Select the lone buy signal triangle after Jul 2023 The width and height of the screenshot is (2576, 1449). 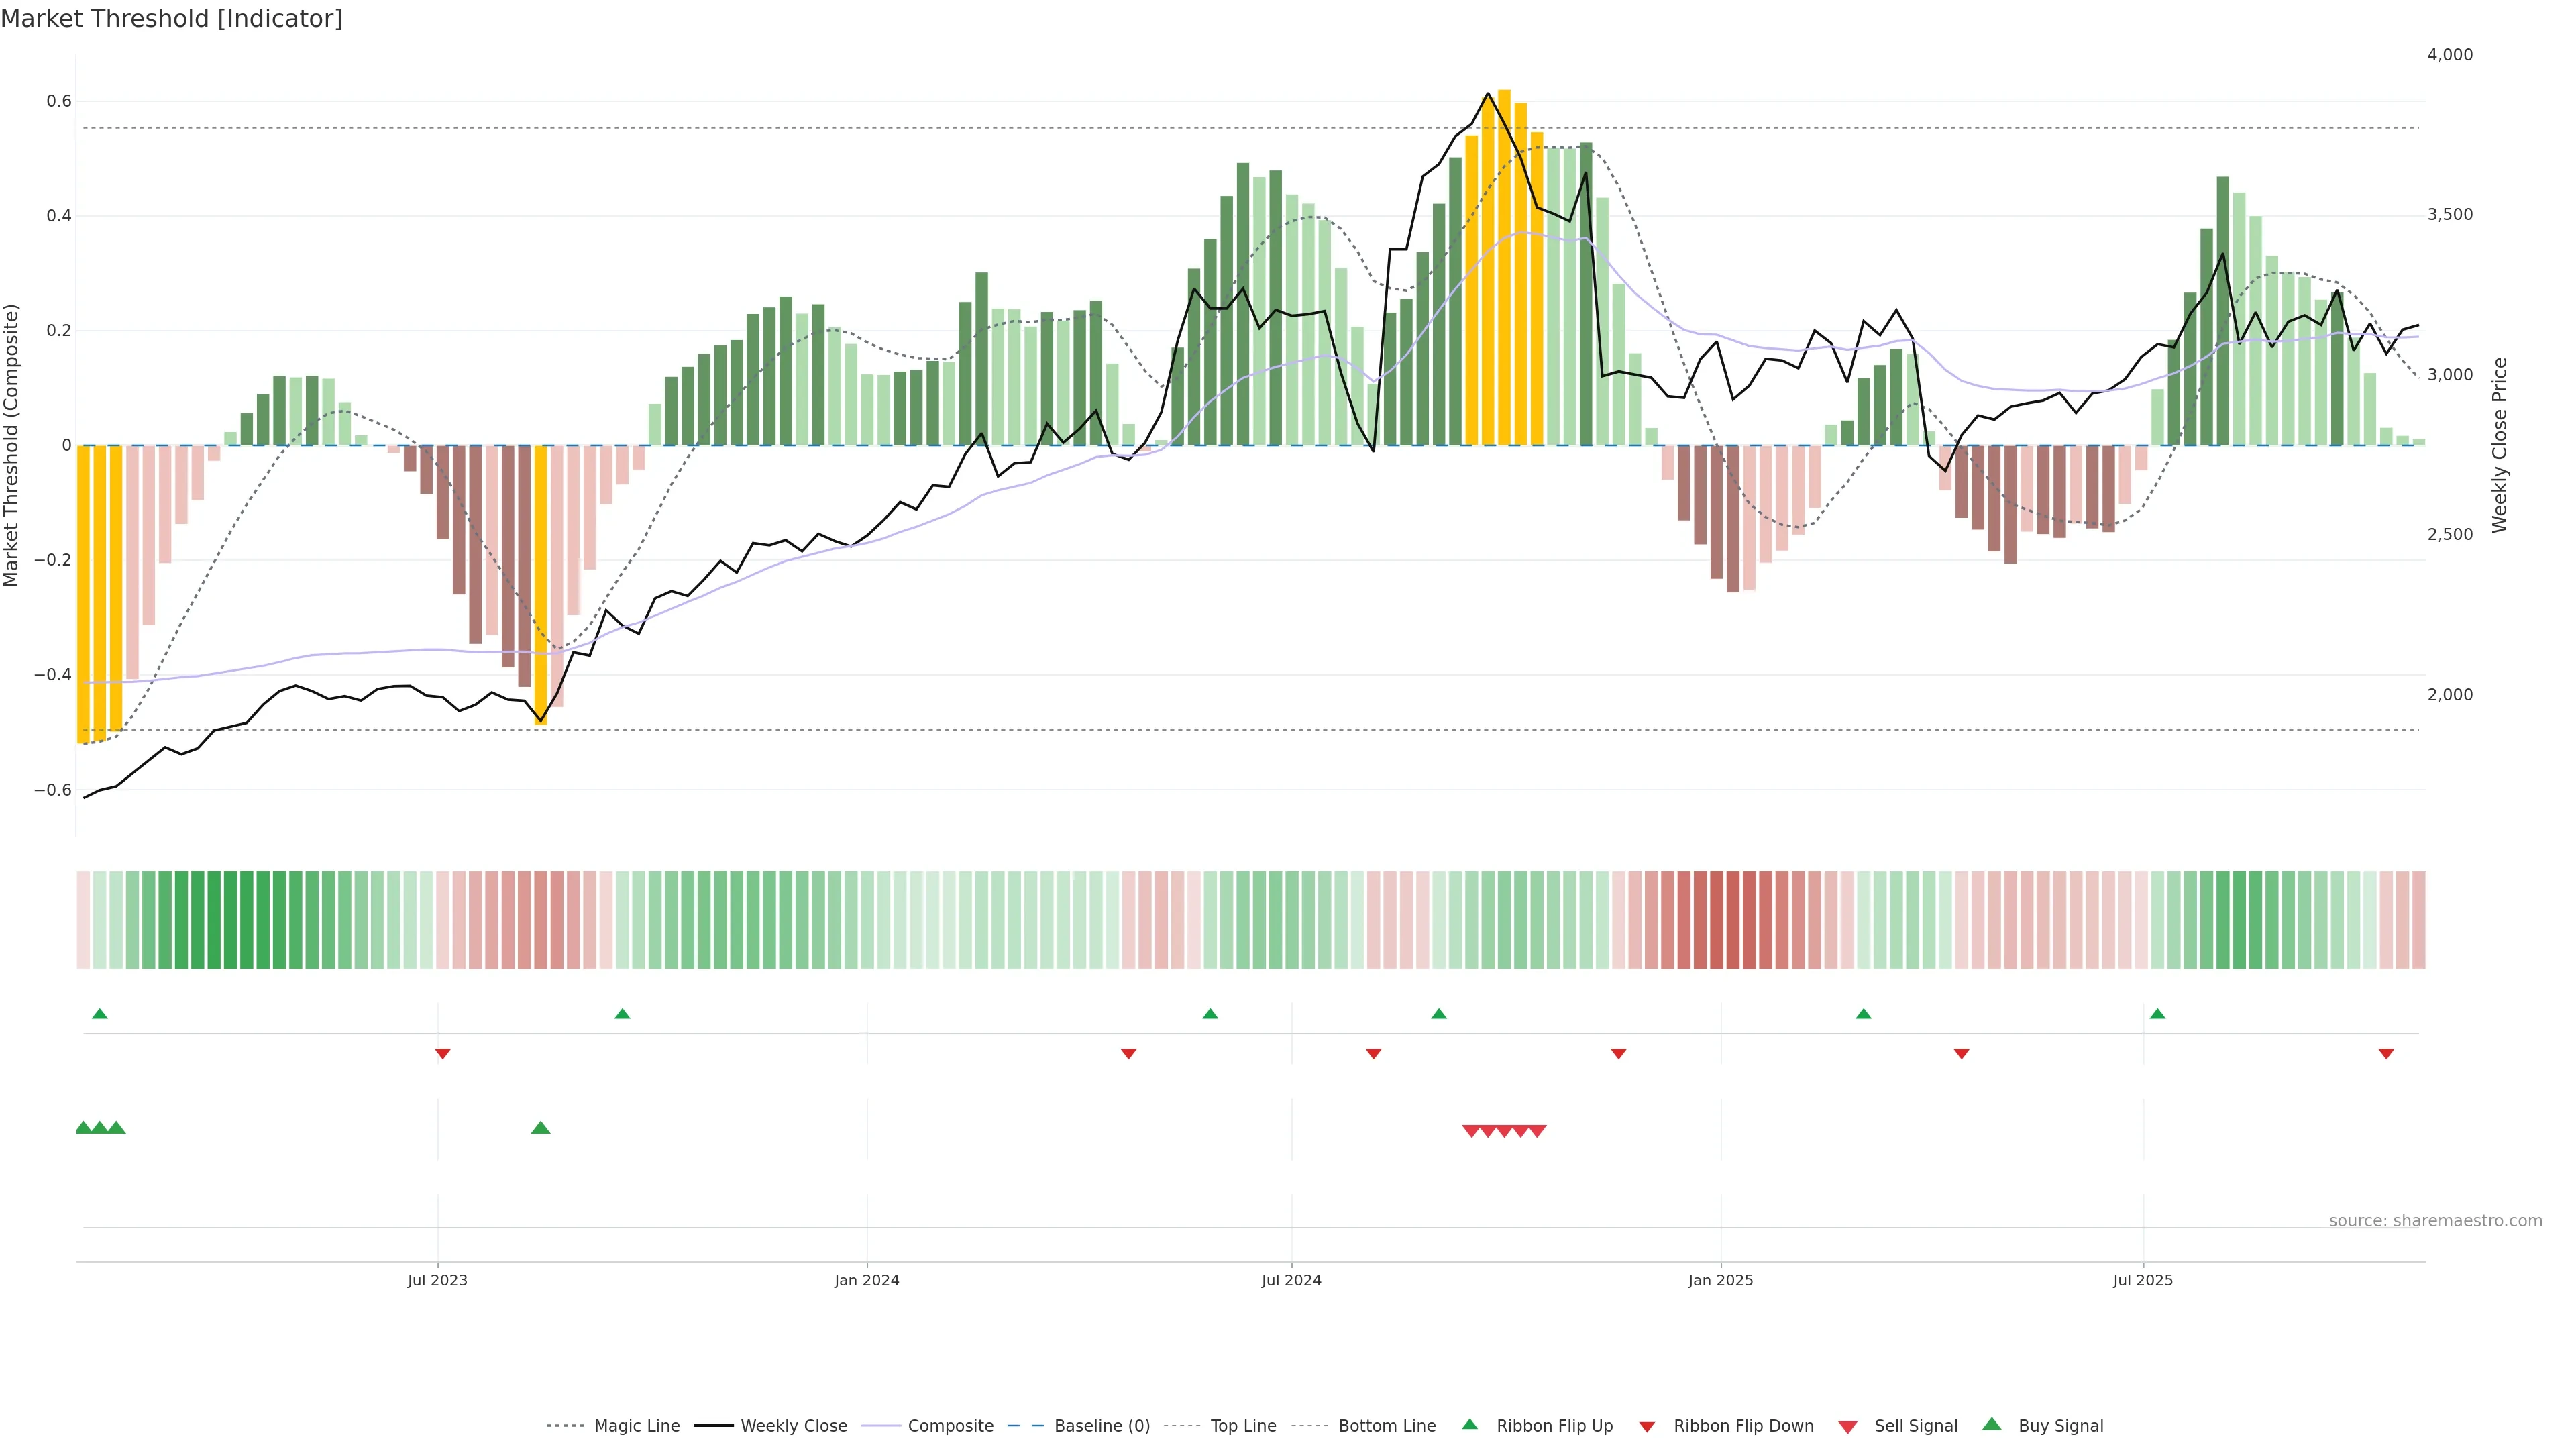tap(540, 1128)
